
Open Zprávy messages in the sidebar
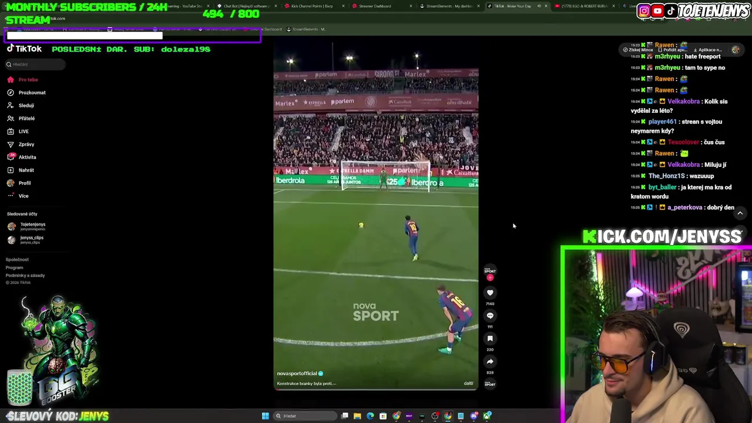(x=21, y=144)
